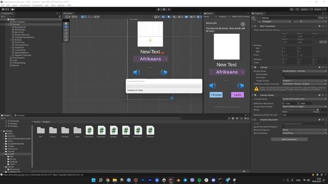Open the Render Mode dropdown

pos(304,71)
